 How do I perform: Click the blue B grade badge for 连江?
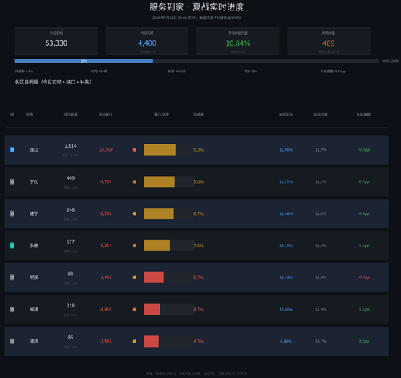tap(12, 149)
